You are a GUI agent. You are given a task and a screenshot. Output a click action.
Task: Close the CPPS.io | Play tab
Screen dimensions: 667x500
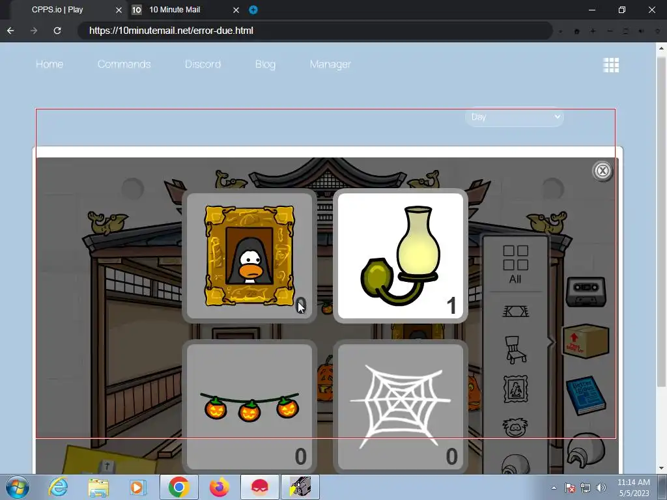119,10
